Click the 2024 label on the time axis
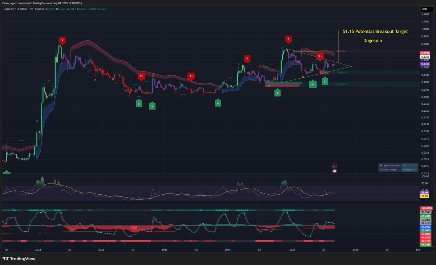 pyautogui.click(x=228, y=250)
